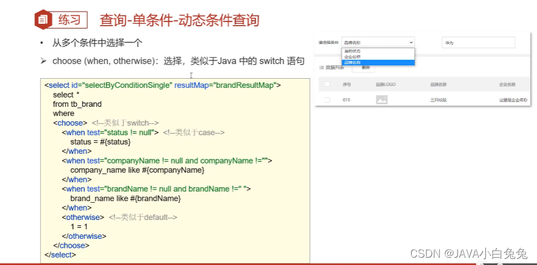Click the 类似于default comment
Image resolution: width=537 pixels, height=265 pixels.
(143, 217)
